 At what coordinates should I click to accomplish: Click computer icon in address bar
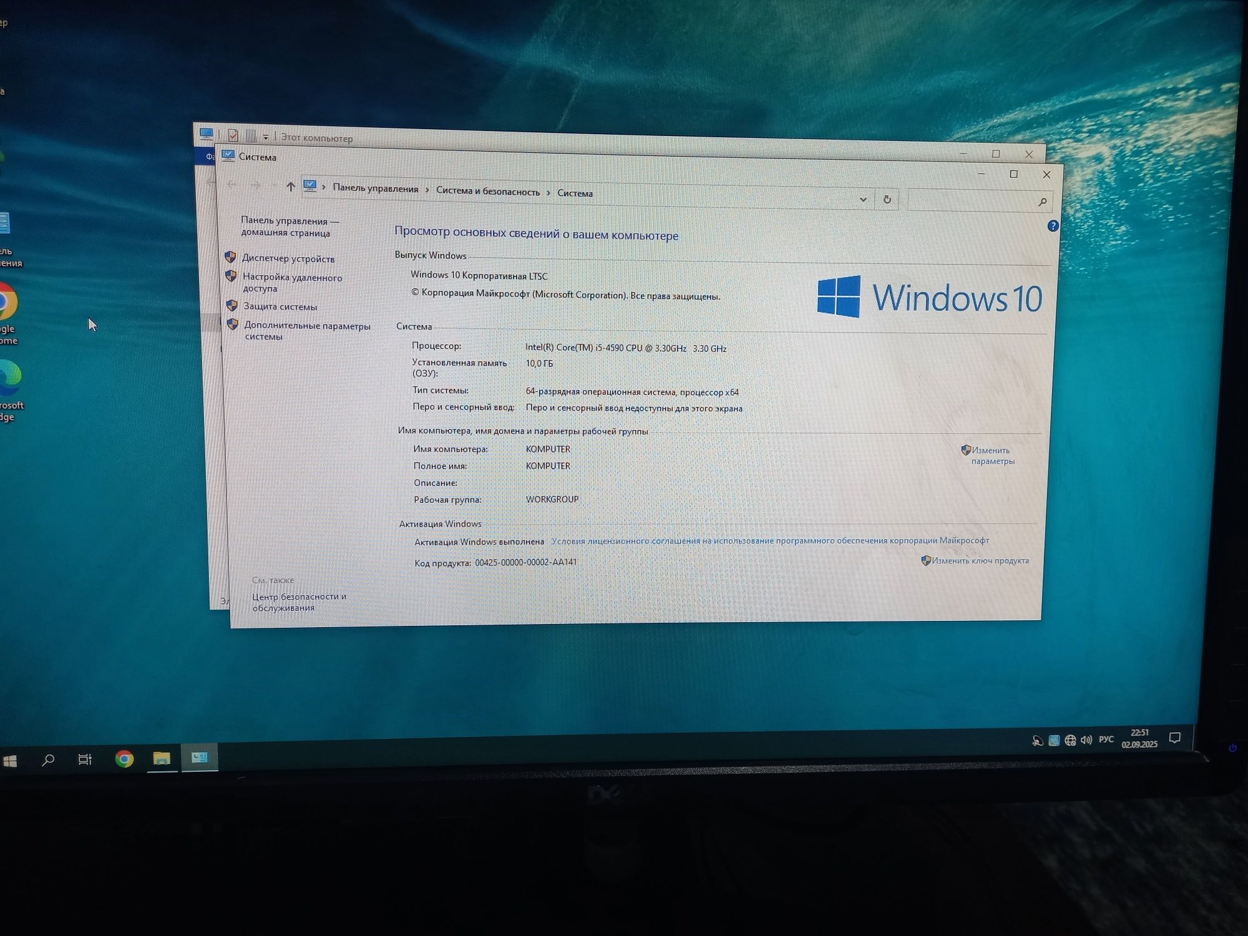pos(310,186)
